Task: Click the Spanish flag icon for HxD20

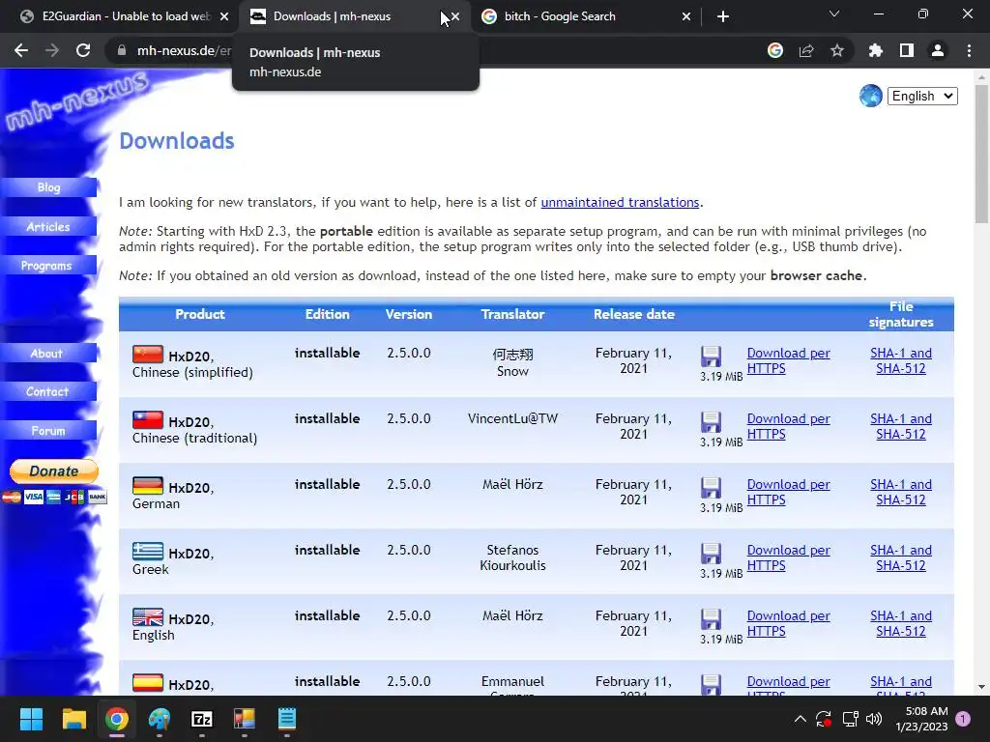Action: pos(148,682)
